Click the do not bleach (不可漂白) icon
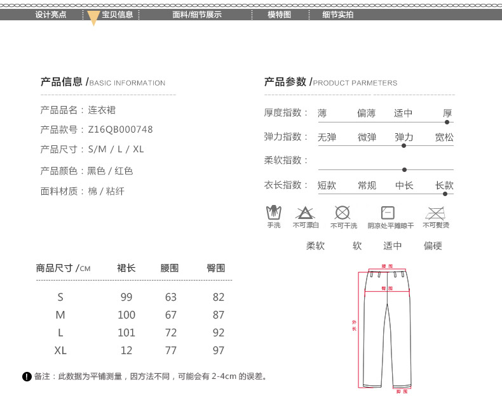This screenshot has width=502, height=396. point(305,212)
